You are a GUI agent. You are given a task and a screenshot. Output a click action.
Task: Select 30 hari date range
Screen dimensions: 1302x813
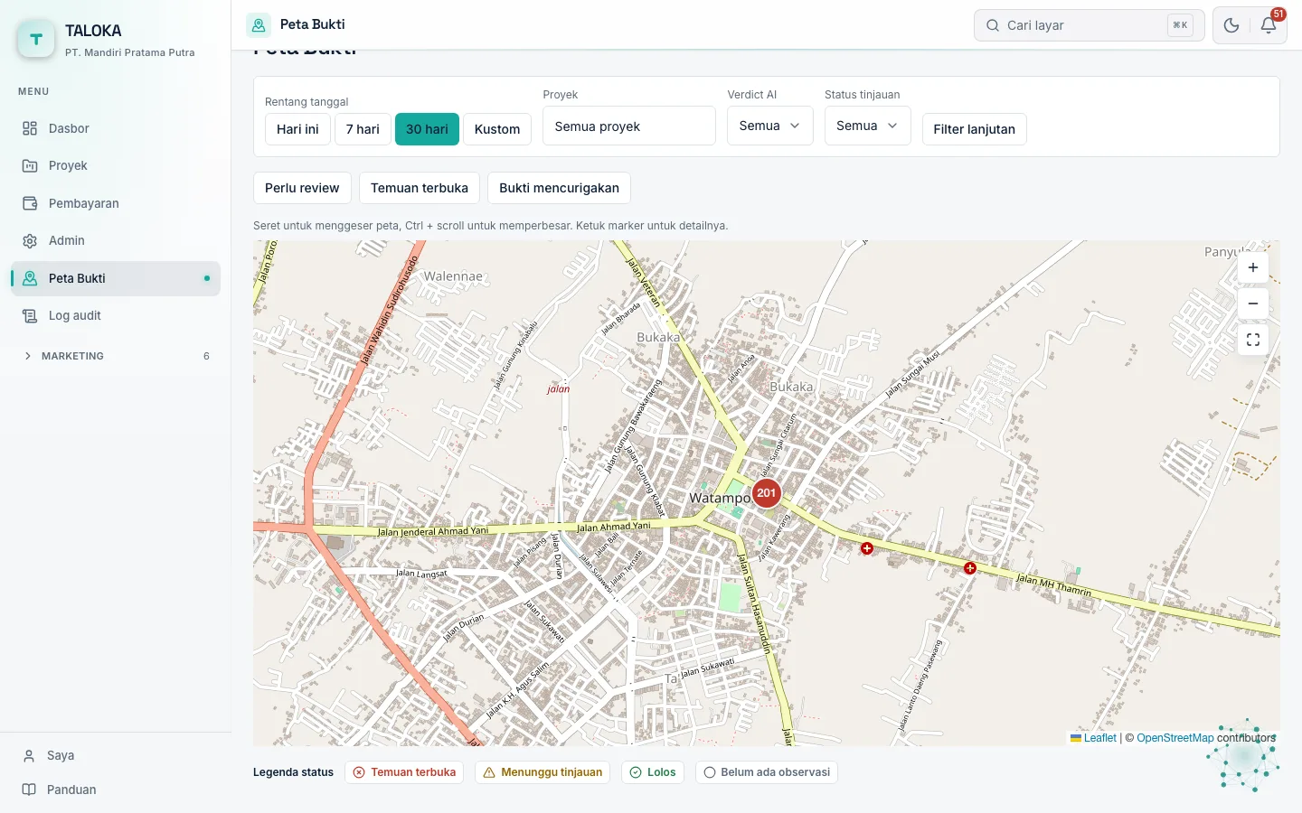coord(427,129)
